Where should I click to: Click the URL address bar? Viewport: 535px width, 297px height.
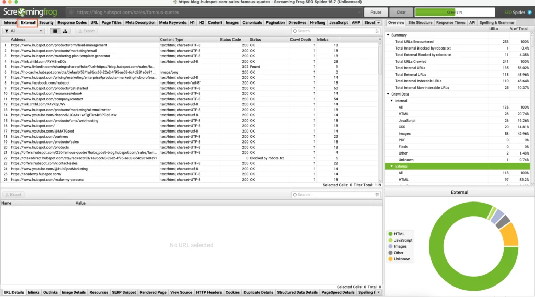pyautogui.click(x=214, y=13)
